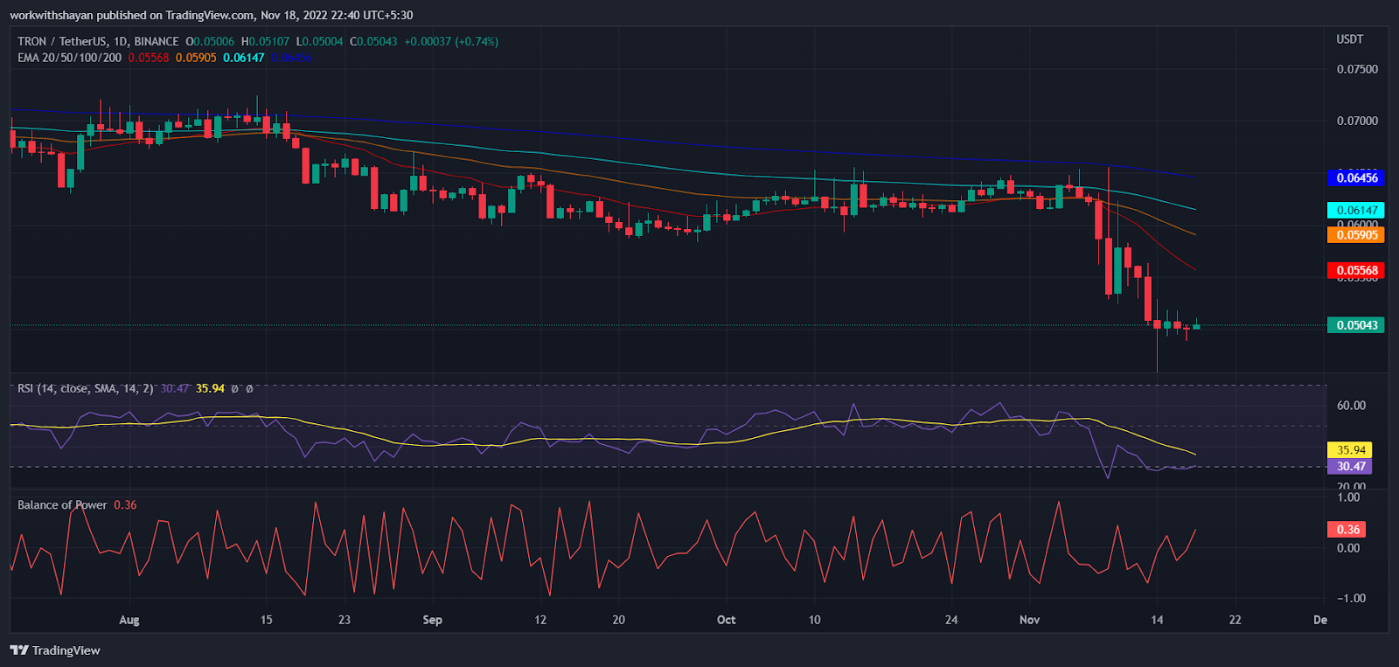Click the close price value C0.05043

373,41
